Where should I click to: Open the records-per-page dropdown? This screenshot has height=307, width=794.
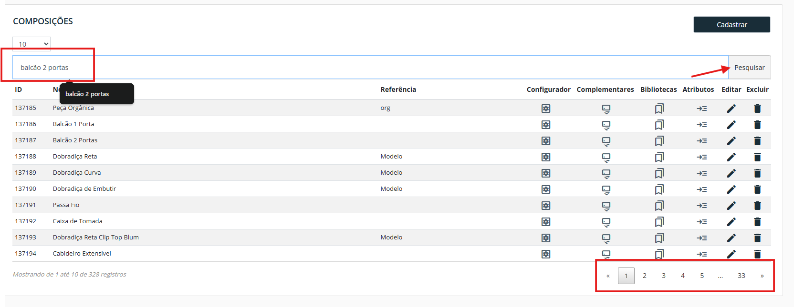(31, 44)
